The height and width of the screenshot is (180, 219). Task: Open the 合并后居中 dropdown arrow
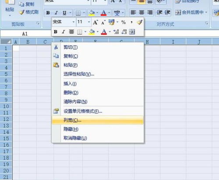[x=206, y=13]
